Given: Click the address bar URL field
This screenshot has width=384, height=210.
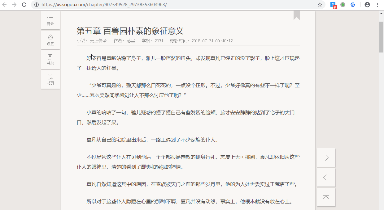Looking at the screenshot, I should [x=155, y=5].
